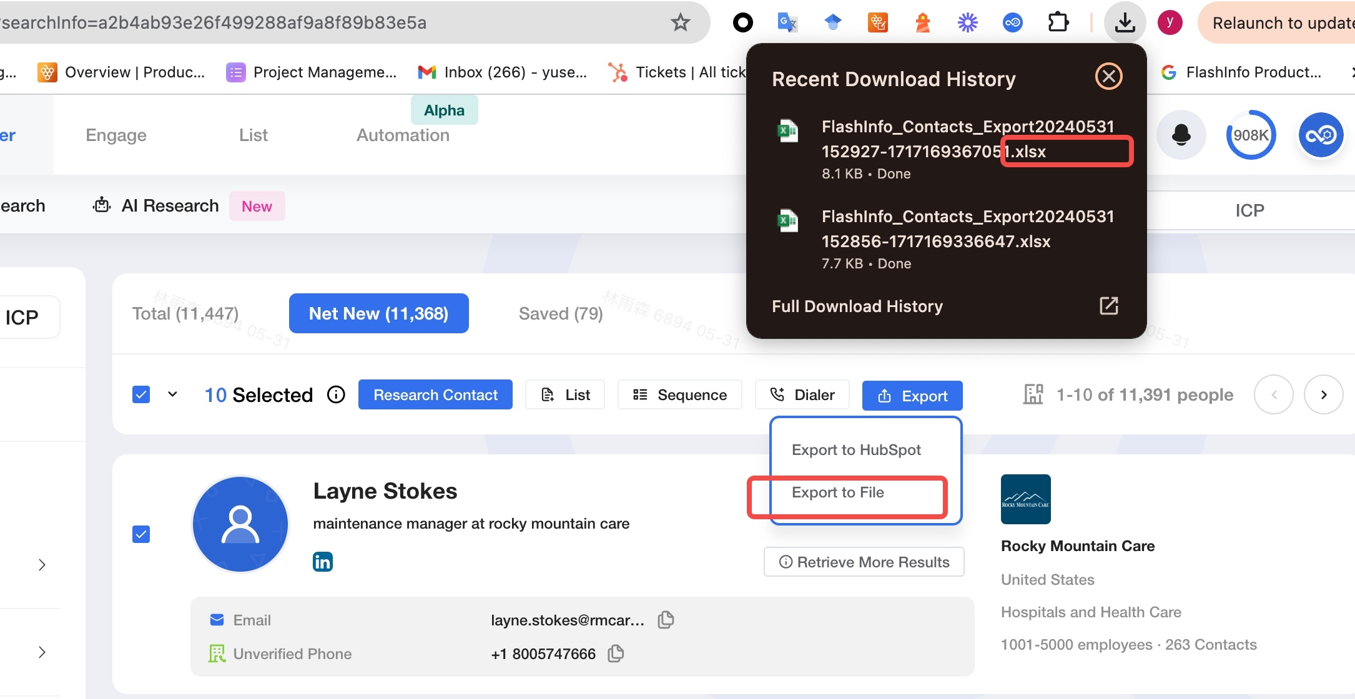Open the Chrome profile avatar y
This screenshot has height=699, width=1355.
pos(1170,22)
